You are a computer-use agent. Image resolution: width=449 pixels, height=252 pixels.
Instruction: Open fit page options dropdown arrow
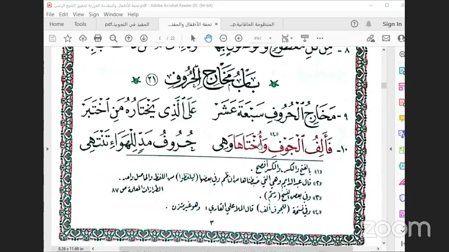(291, 38)
